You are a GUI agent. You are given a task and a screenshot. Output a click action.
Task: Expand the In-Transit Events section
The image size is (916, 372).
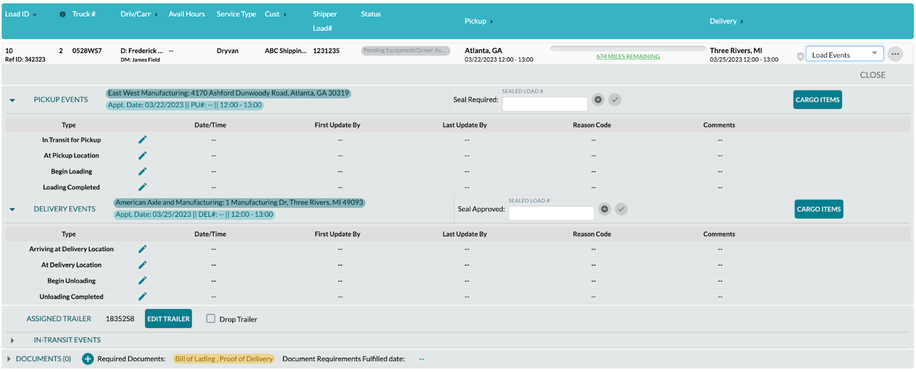(12, 341)
